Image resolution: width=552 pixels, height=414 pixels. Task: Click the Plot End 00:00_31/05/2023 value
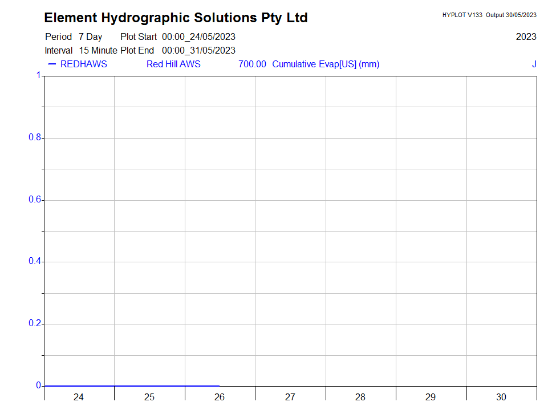coord(198,50)
